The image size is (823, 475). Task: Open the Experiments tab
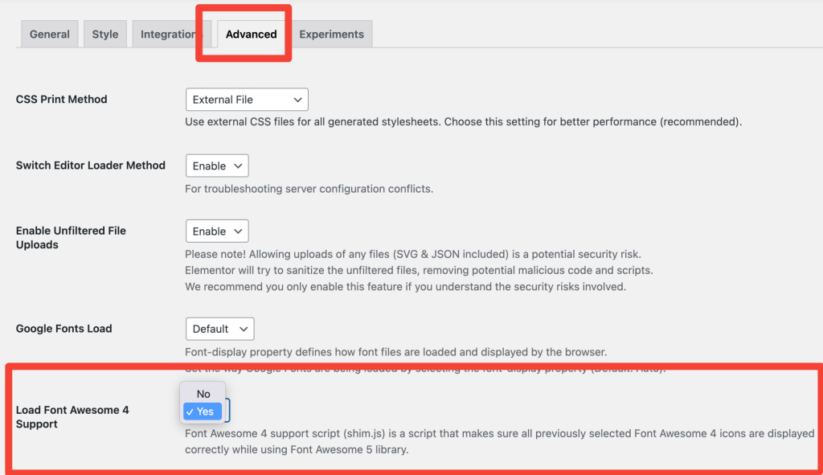(332, 34)
